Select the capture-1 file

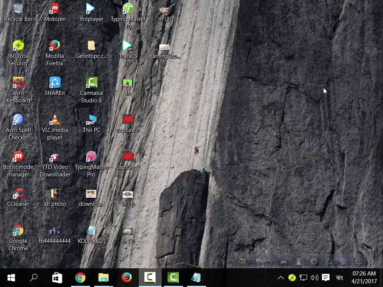(128, 124)
